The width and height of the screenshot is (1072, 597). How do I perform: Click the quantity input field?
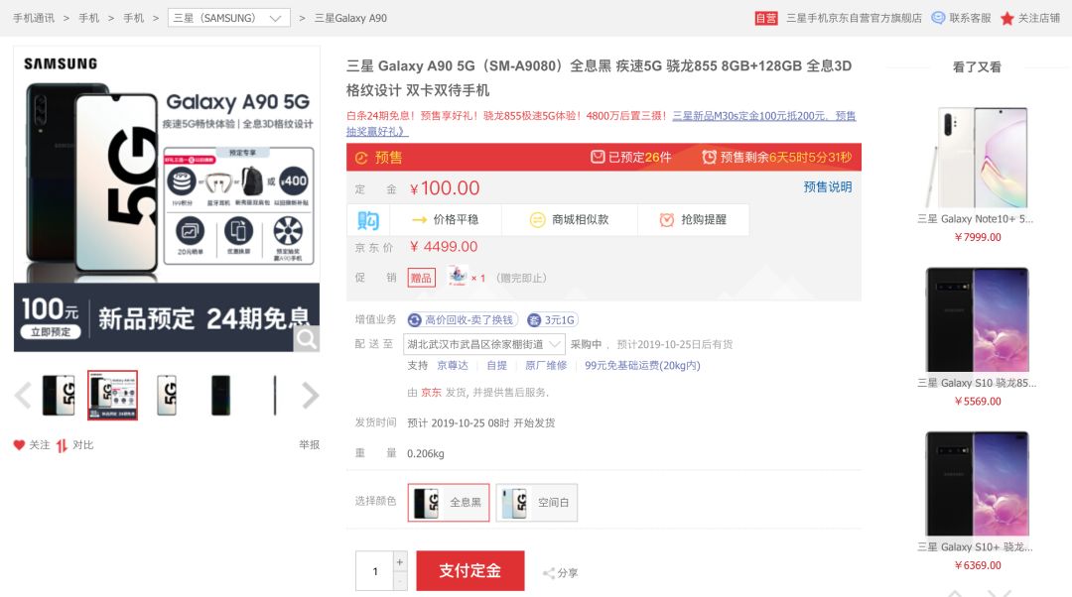374,571
